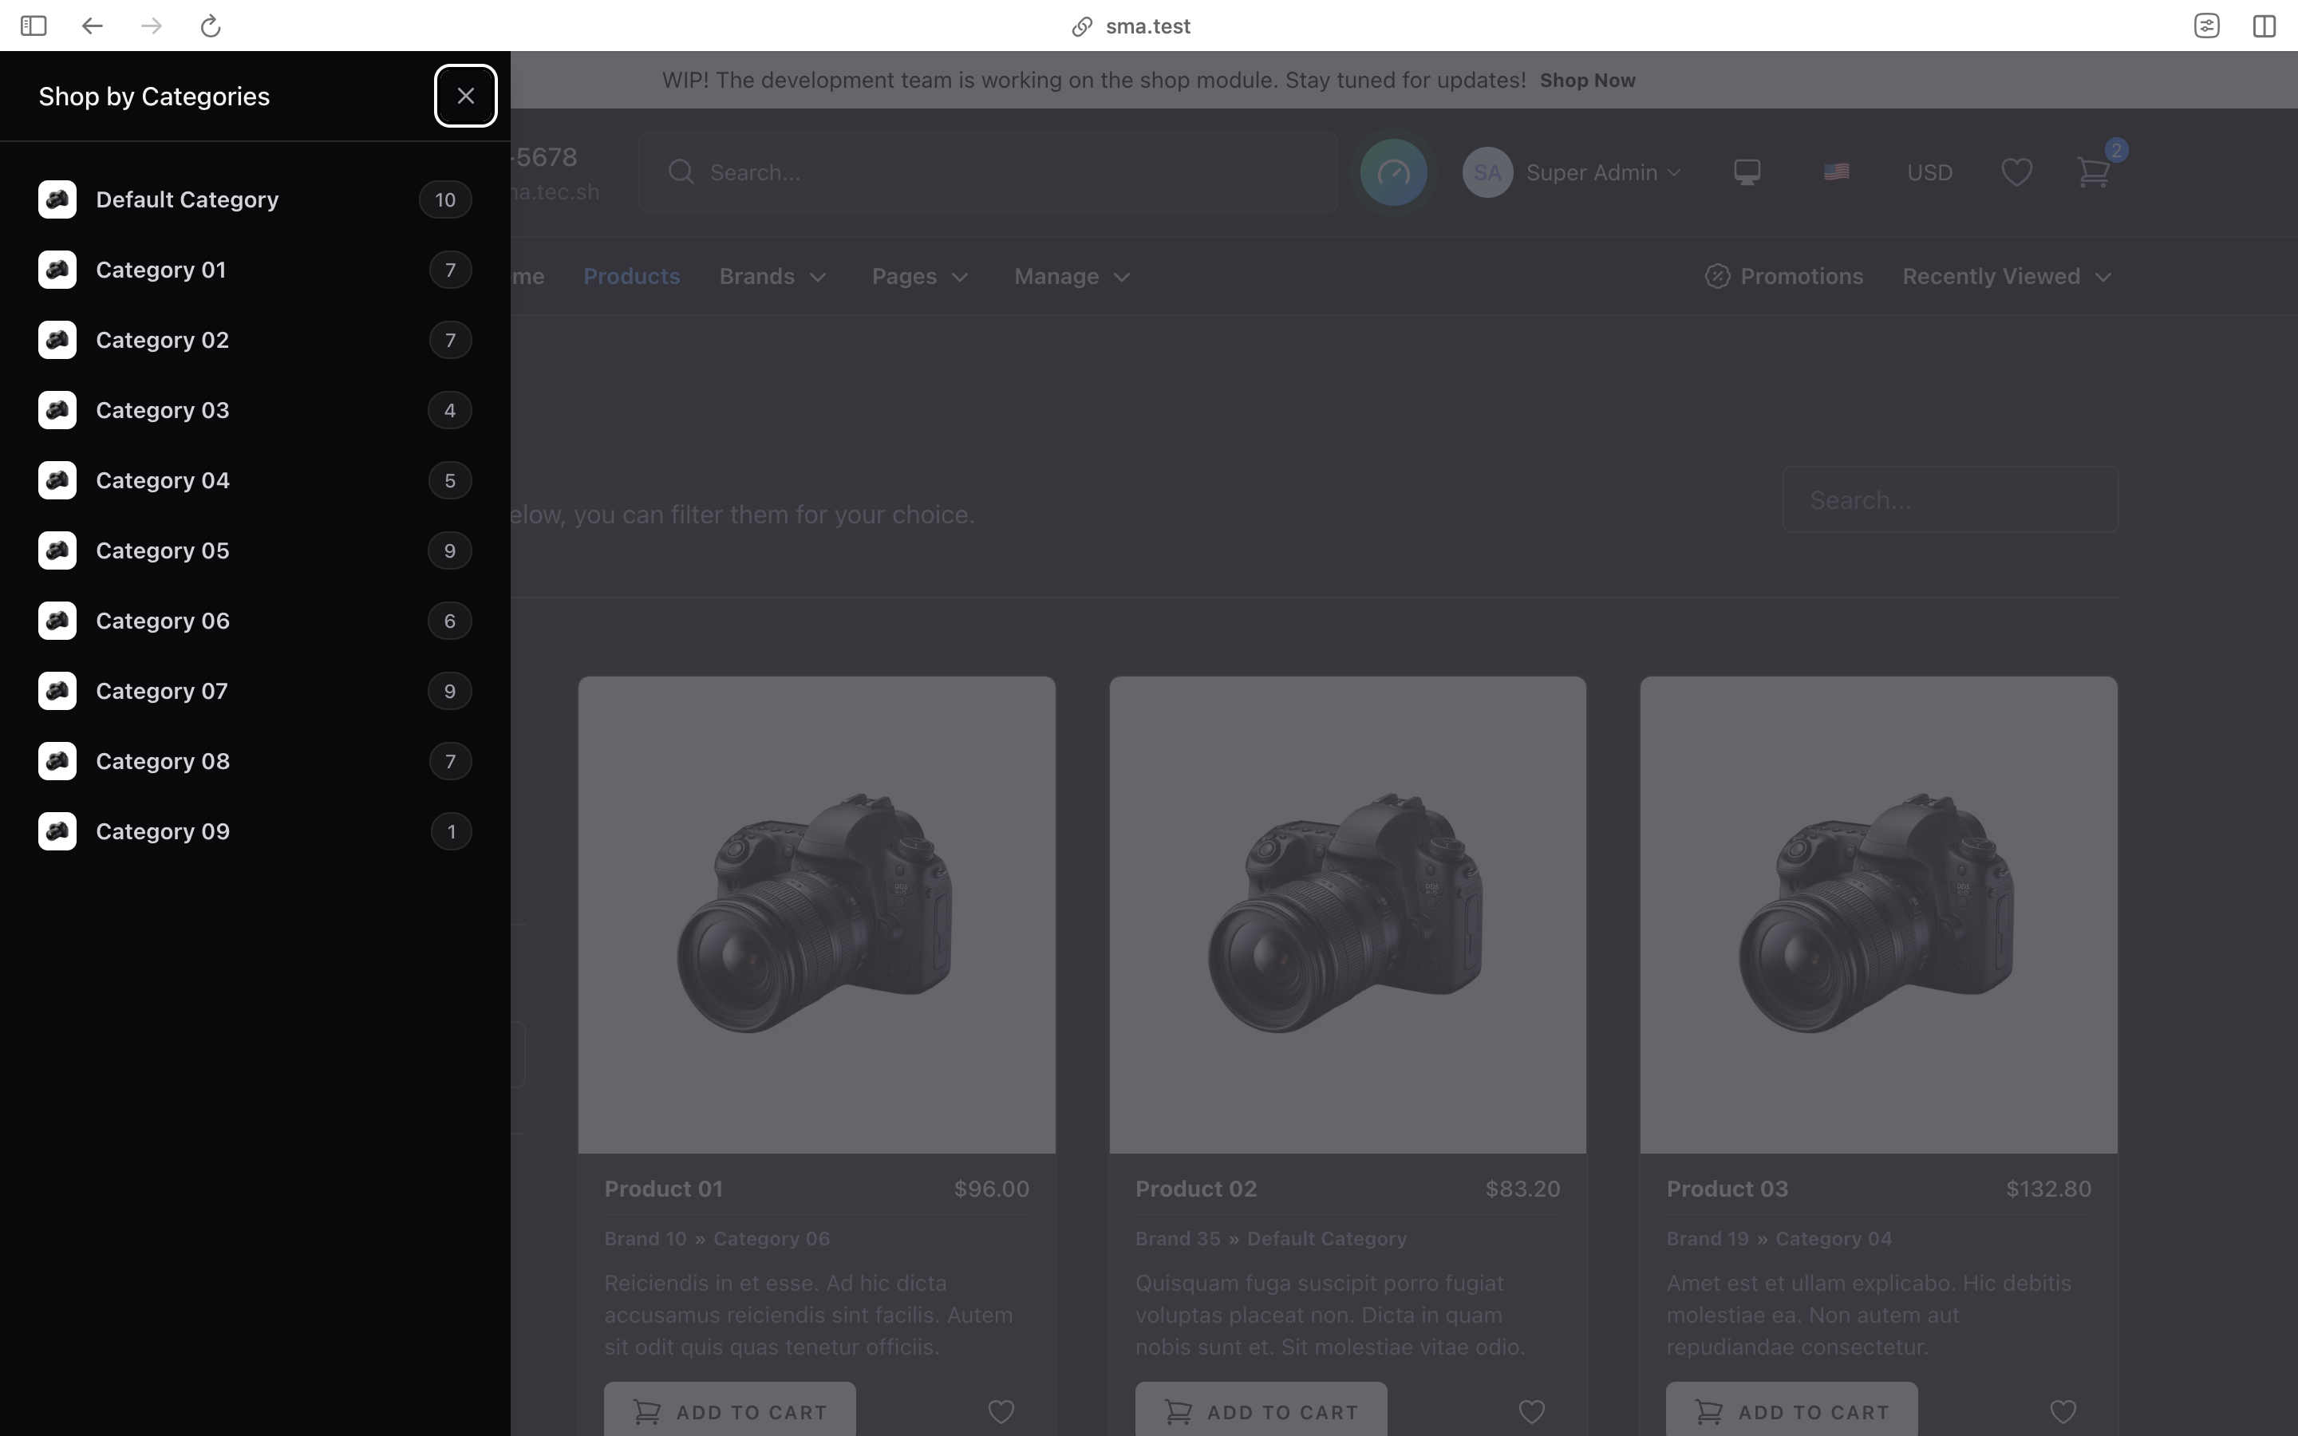Expand Recently Viewed dropdown
The height and width of the screenshot is (1436, 2298).
[x=2007, y=276]
